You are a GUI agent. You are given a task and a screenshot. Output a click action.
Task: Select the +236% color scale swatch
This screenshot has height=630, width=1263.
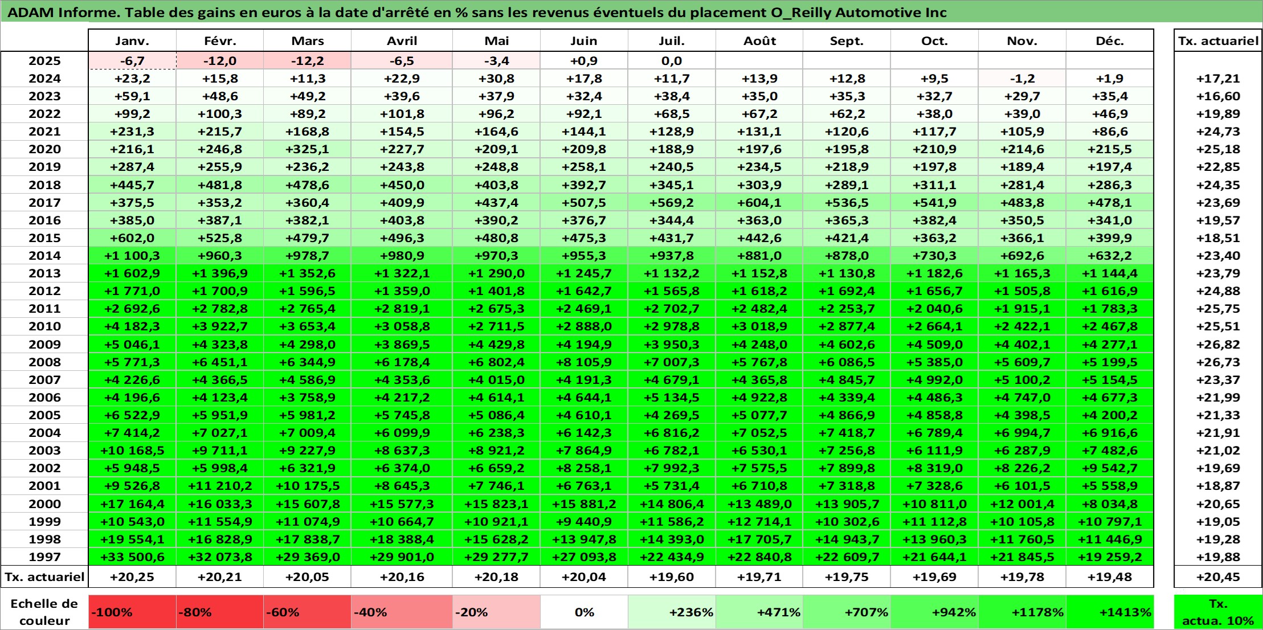(672, 612)
